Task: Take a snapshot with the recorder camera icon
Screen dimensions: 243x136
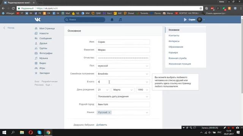Action: (x=237, y=128)
